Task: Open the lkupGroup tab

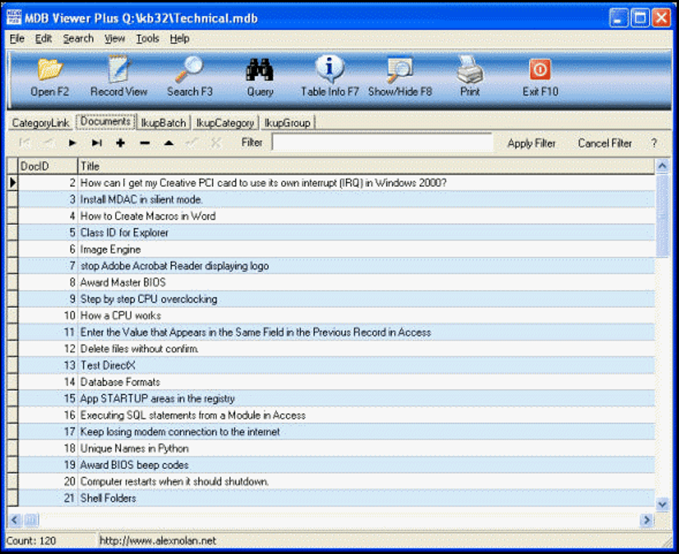Action: click(287, 123)
